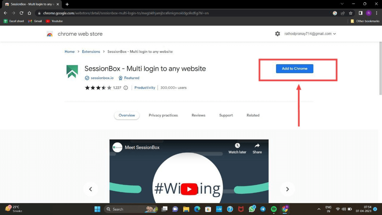Click the taskbar Search box
Screen dimensions: 382x215
(x=131, y=209)
